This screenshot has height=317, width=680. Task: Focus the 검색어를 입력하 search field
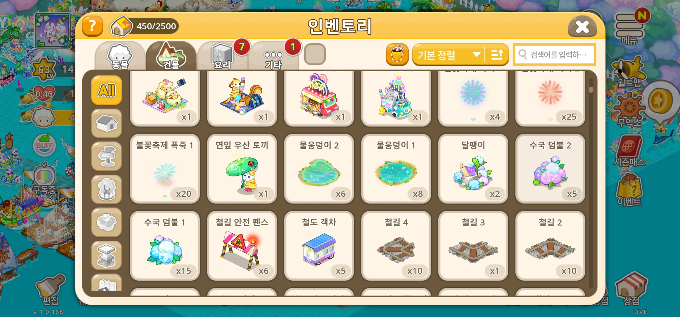click(x=554, y=55)
